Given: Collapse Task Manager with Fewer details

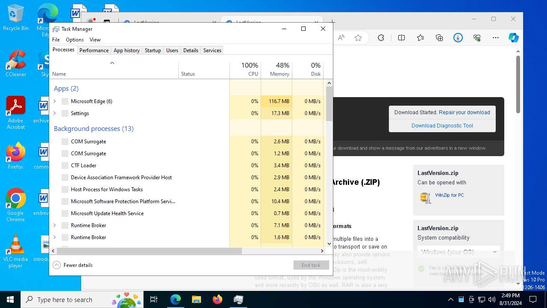Looking at the screenshot, I should tap(73, 265).
